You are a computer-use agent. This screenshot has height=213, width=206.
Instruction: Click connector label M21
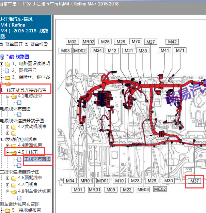click(129, 51)
